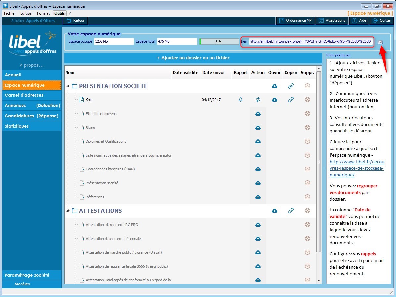Open Carnet d'adresses section
The height and width of the screenshot is (297, 396).
(32, 95)
